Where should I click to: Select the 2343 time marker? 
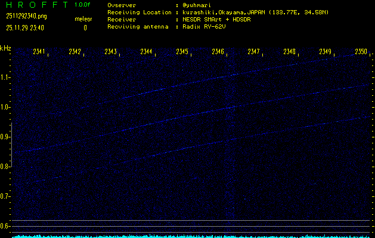pyautogui.click(x=111, y=52)
